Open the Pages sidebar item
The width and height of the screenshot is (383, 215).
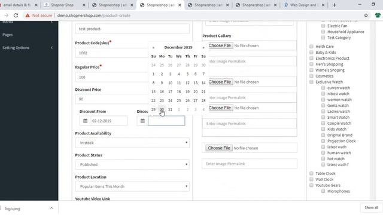pos(8,35)
